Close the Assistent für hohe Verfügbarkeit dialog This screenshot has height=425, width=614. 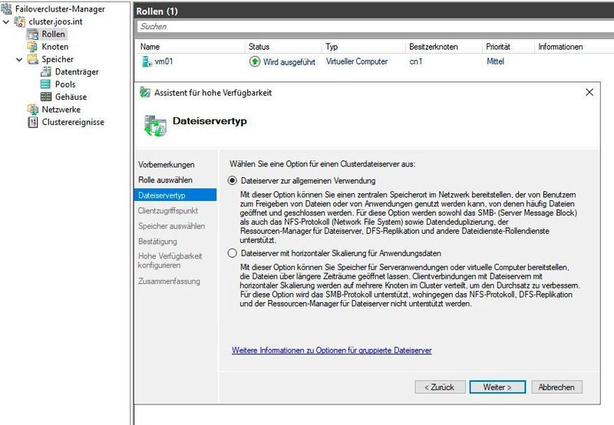(x=589, y=92)
